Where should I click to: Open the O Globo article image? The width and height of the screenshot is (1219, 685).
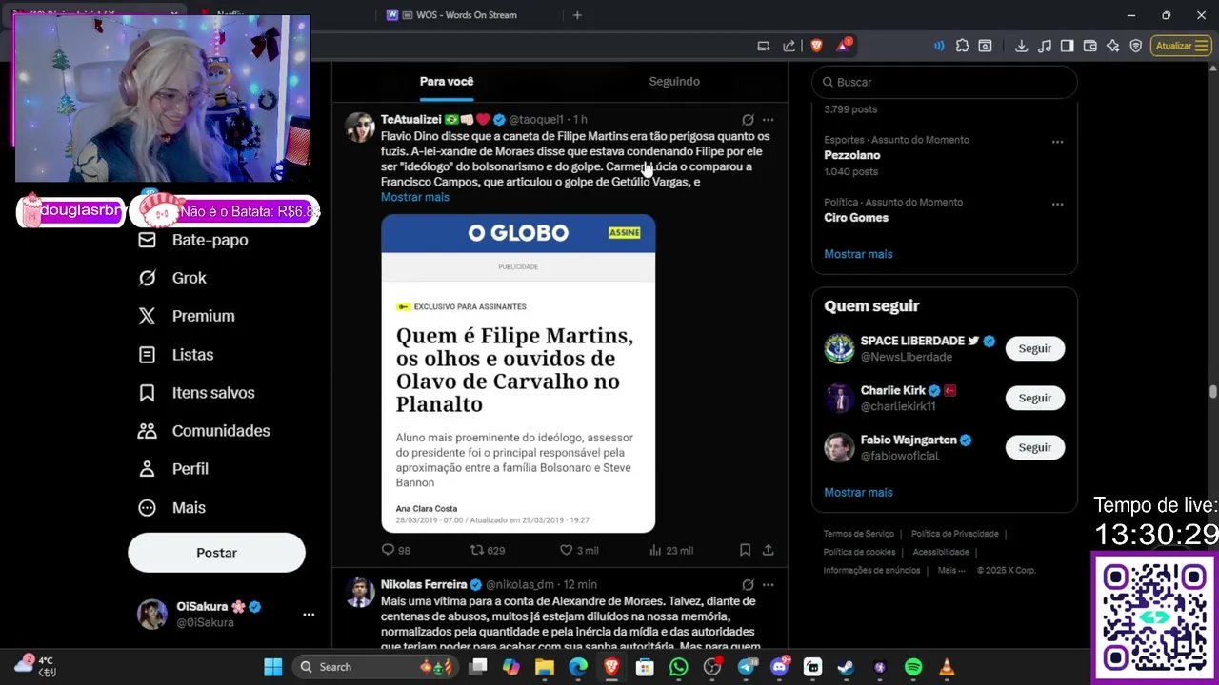point(518,374)
